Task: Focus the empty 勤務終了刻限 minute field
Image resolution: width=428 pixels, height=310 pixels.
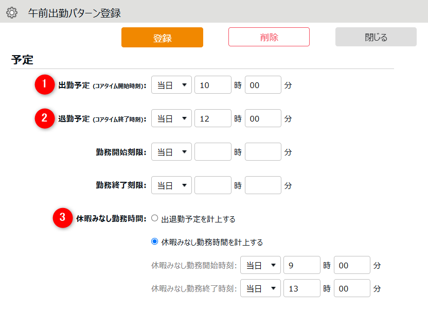Action: pos(263,185)
